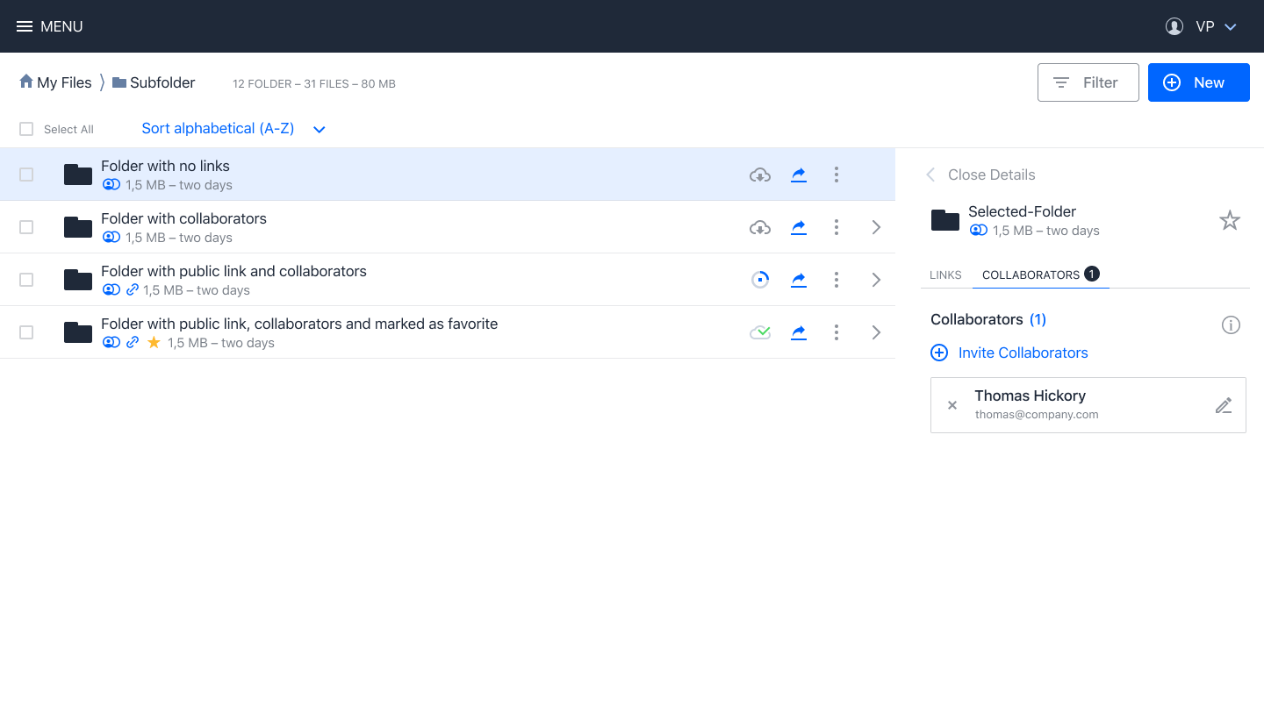Click link icon under Folder with public link and collaborators
The width and height of the screenshot is (1264, 720).
coord(133,290)
